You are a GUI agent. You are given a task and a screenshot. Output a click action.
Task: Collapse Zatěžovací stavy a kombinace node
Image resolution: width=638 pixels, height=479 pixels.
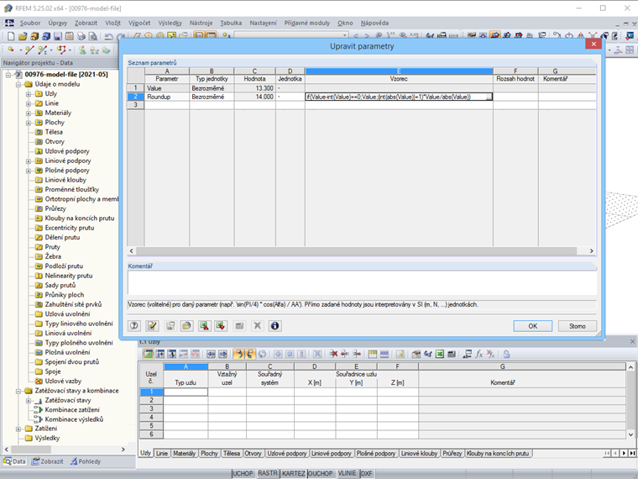click(x=18, y=391)
